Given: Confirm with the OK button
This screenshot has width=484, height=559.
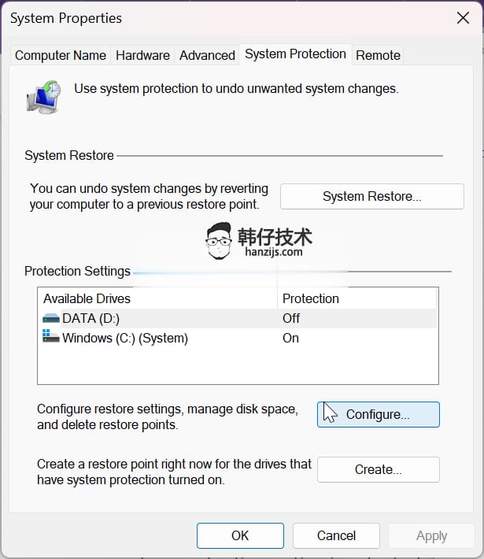Looking at the screenshot, I should coord(240,535).
